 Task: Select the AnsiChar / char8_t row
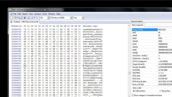(x=152, y=56)
